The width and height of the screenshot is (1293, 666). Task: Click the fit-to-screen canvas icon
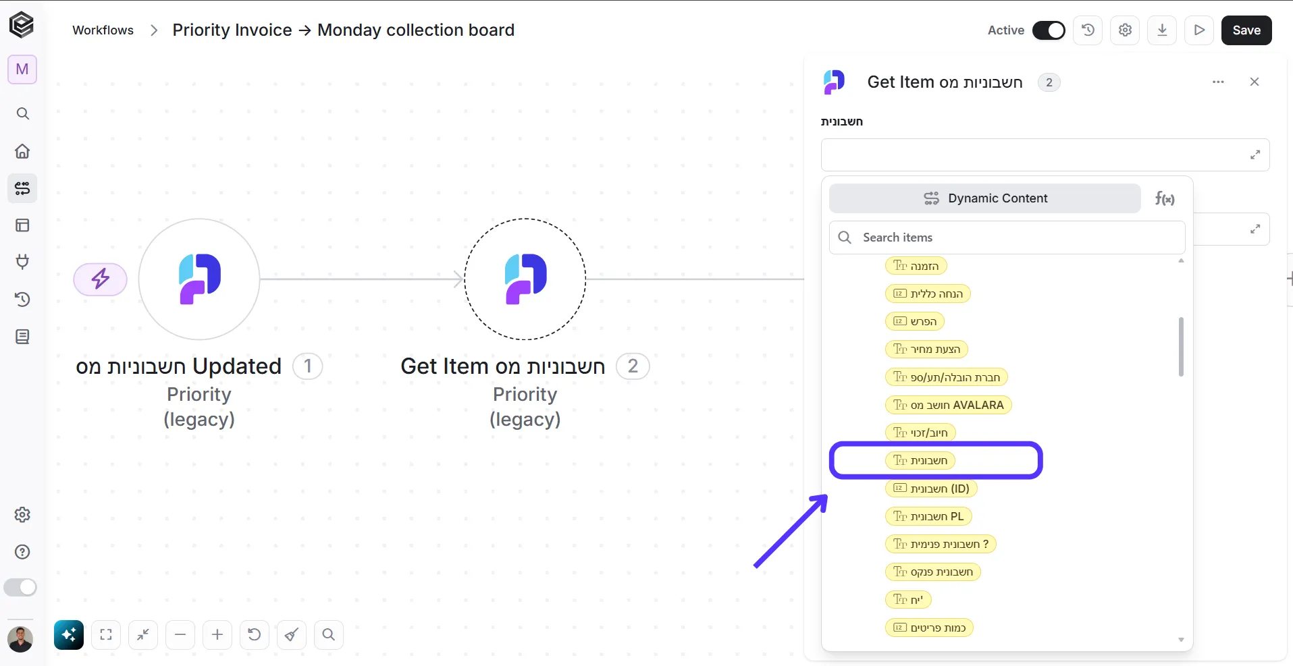click(x=106, y=635)
